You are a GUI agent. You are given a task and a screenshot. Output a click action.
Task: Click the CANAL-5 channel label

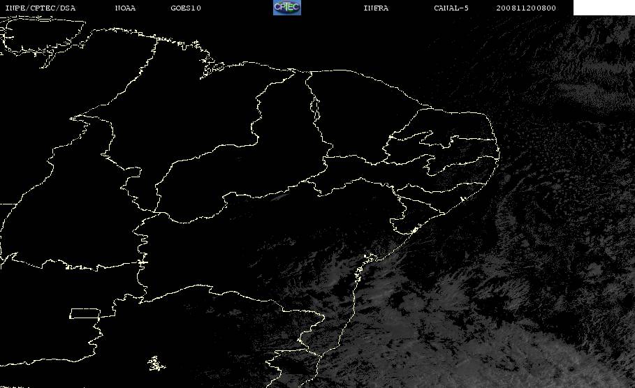pyautogui.click(x=451, y=8)
